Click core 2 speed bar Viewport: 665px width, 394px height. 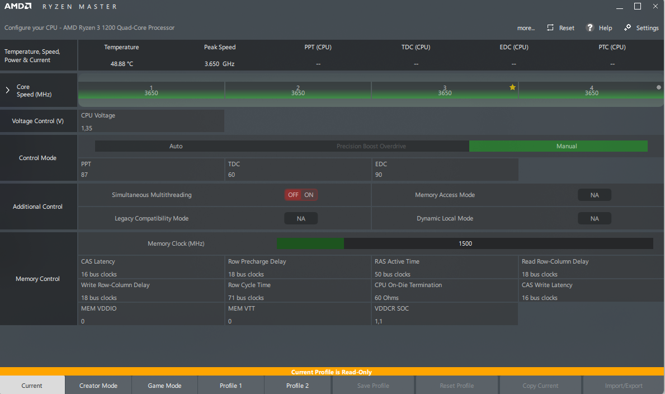(x=298, y=91)
